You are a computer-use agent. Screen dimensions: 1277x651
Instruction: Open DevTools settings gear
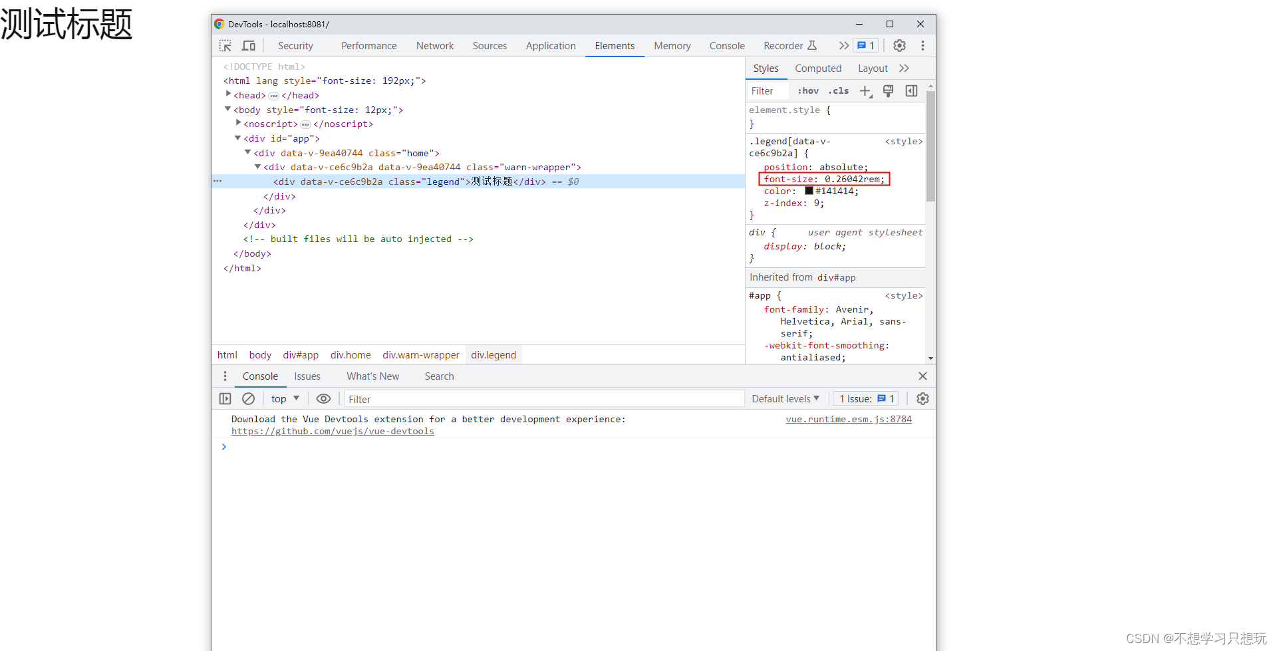click(x=899, y=46)
